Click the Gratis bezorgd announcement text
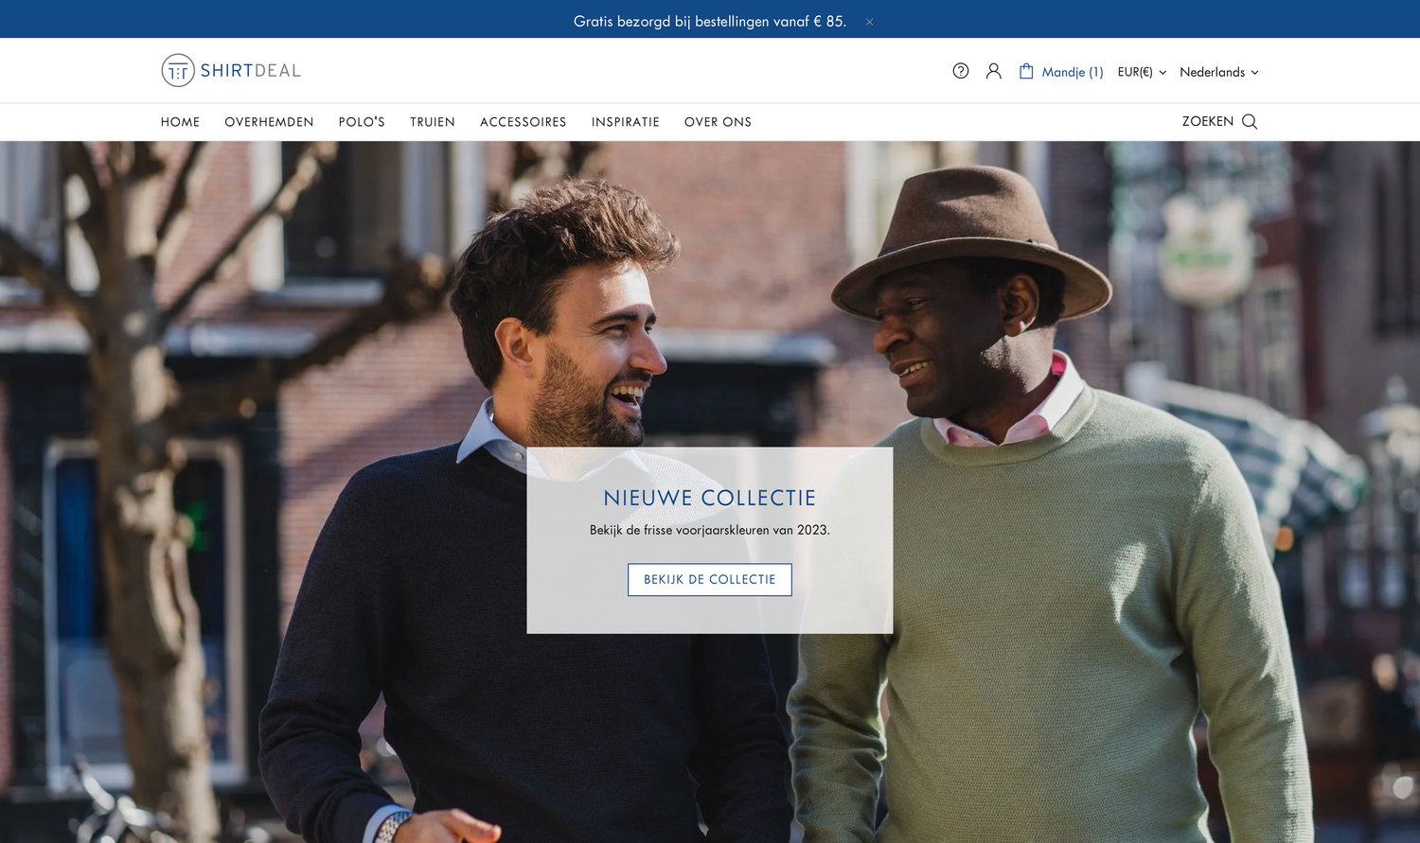Image resolution: width=1420 pixels, height=843 pixels. tap(709, 21)
